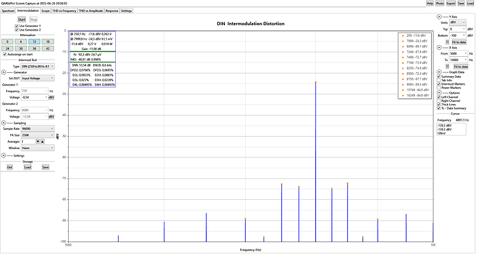
Task: Select 36 dB attenuation
Action: pyautogui.click(x=34, y=49)
